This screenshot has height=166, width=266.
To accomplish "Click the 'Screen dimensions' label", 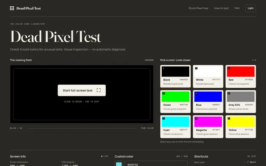I will (x=19, y=162).
